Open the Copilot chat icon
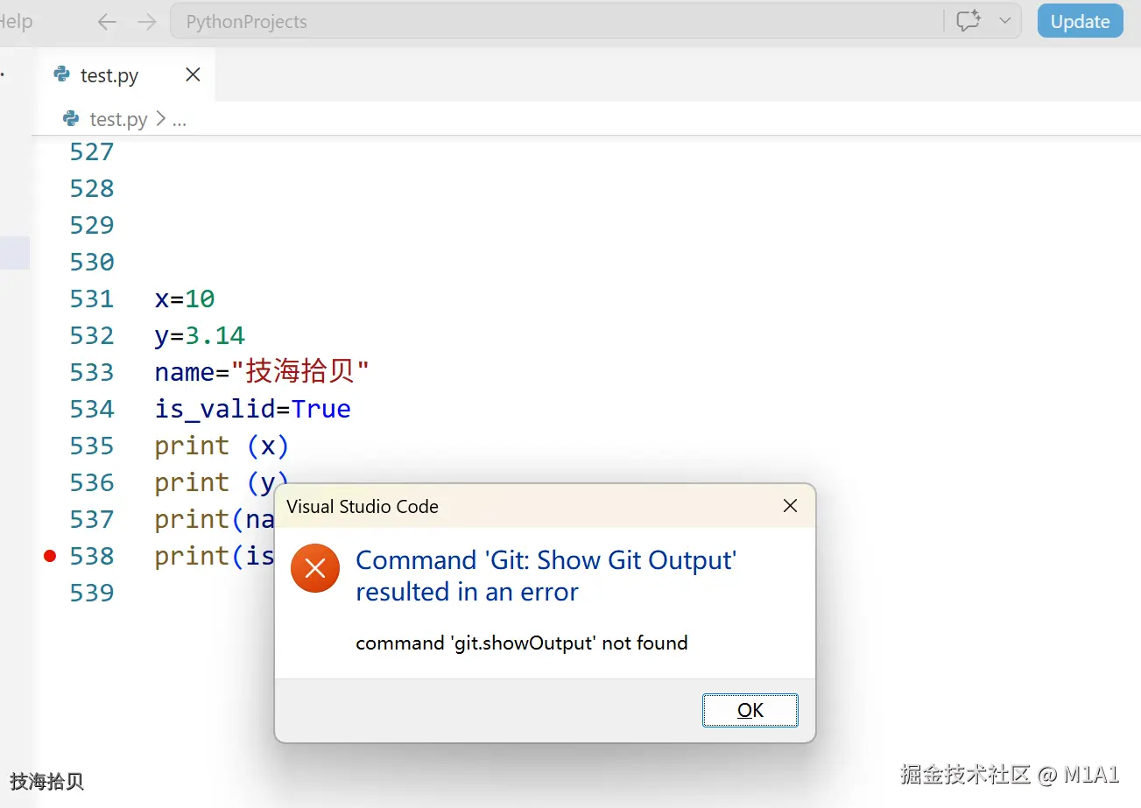 (x=968, y=22)
